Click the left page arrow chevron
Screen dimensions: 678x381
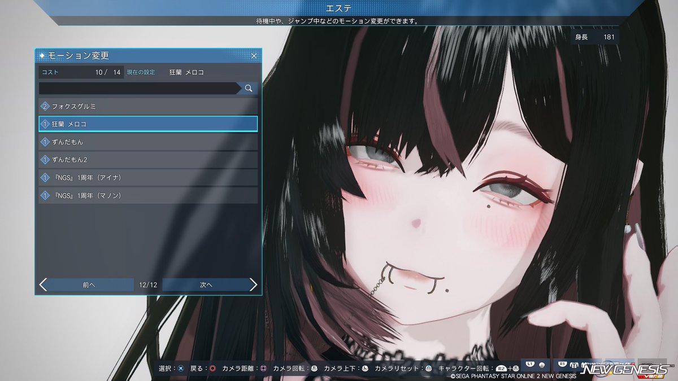[43, 285]
